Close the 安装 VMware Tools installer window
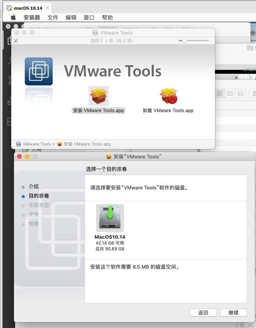 pos(19,156)
